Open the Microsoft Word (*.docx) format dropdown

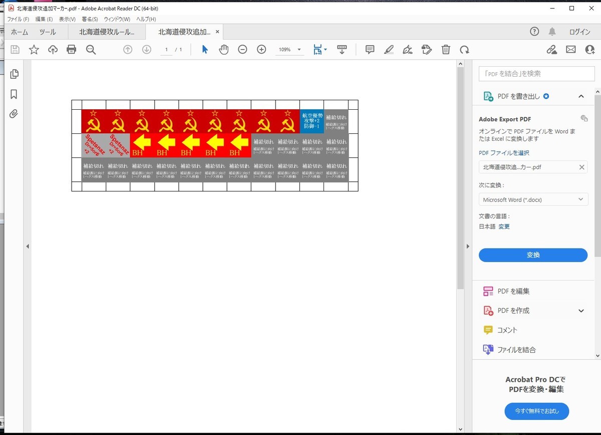click(x=533, y=199)
